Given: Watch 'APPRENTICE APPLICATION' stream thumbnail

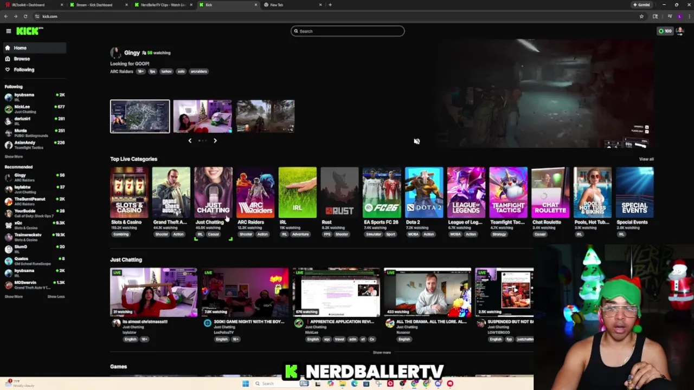Looking at the screenshot, I should tap(336, 292).
